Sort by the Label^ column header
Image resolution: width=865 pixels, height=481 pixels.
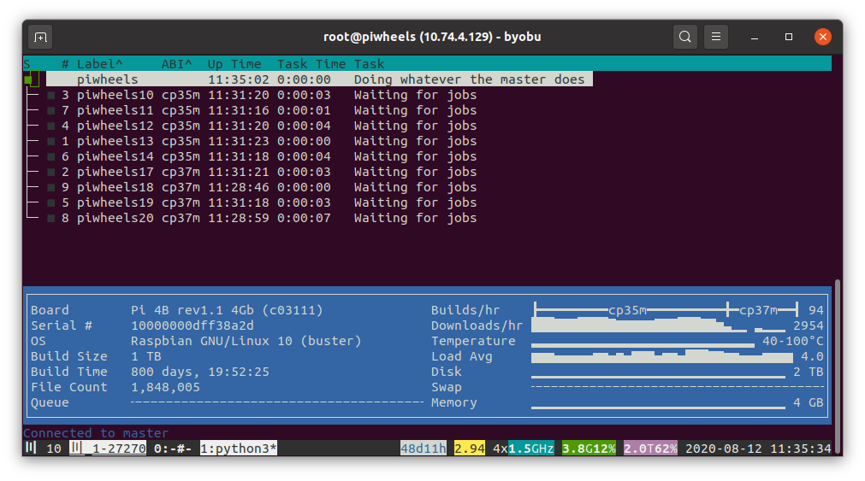pyautogui.click(x=100, y=64)
